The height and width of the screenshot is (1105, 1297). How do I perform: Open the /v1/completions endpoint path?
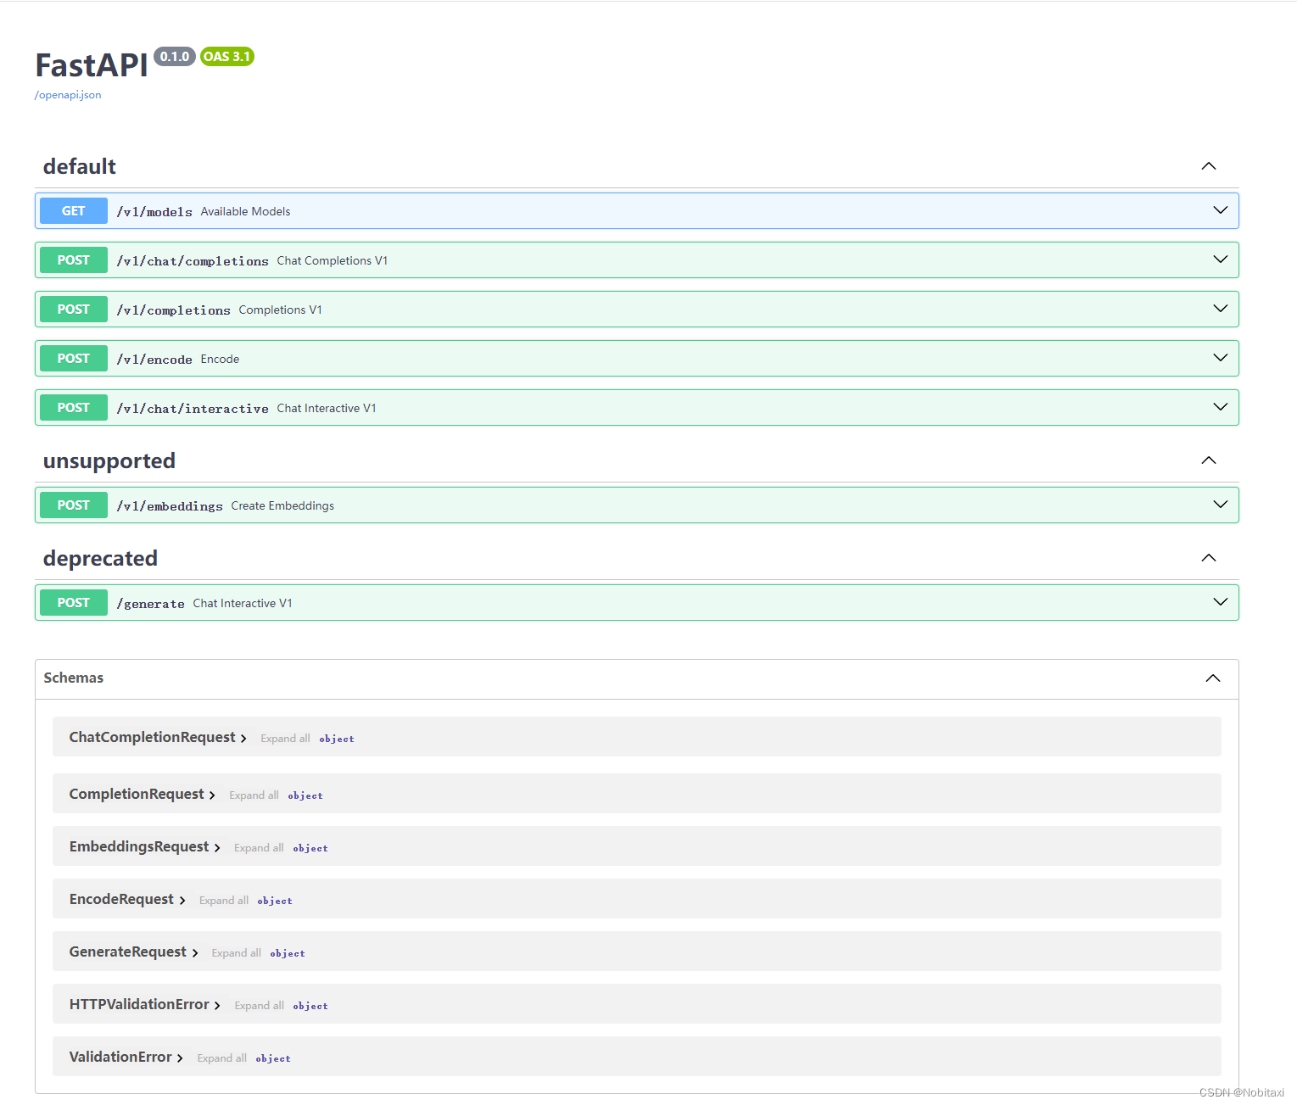click(174, 310)
